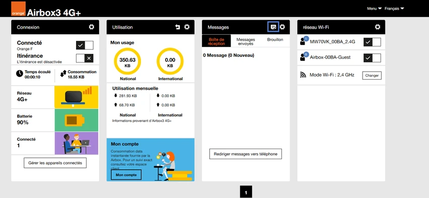Open Connexion panel settings gear
The width and height of the screenshot is (429, 198).
point(91,27)
